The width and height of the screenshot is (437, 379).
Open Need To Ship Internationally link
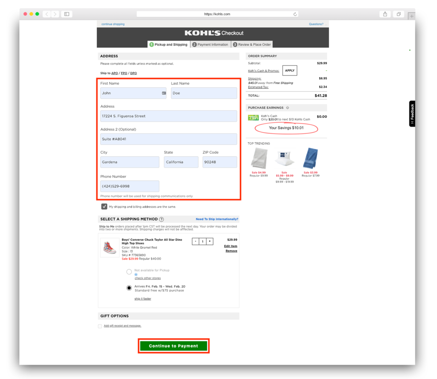coord(217,219)
